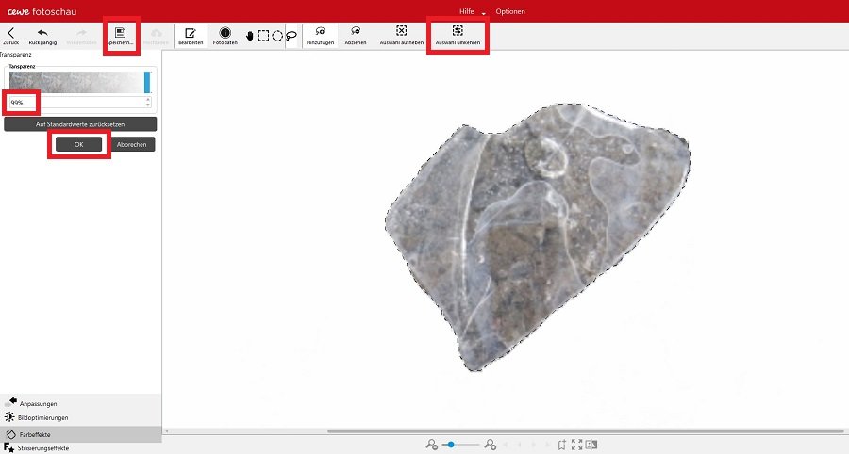Open the Hilfe menu
This screenshot has width=849, height=454.
[x=466, y=11]
